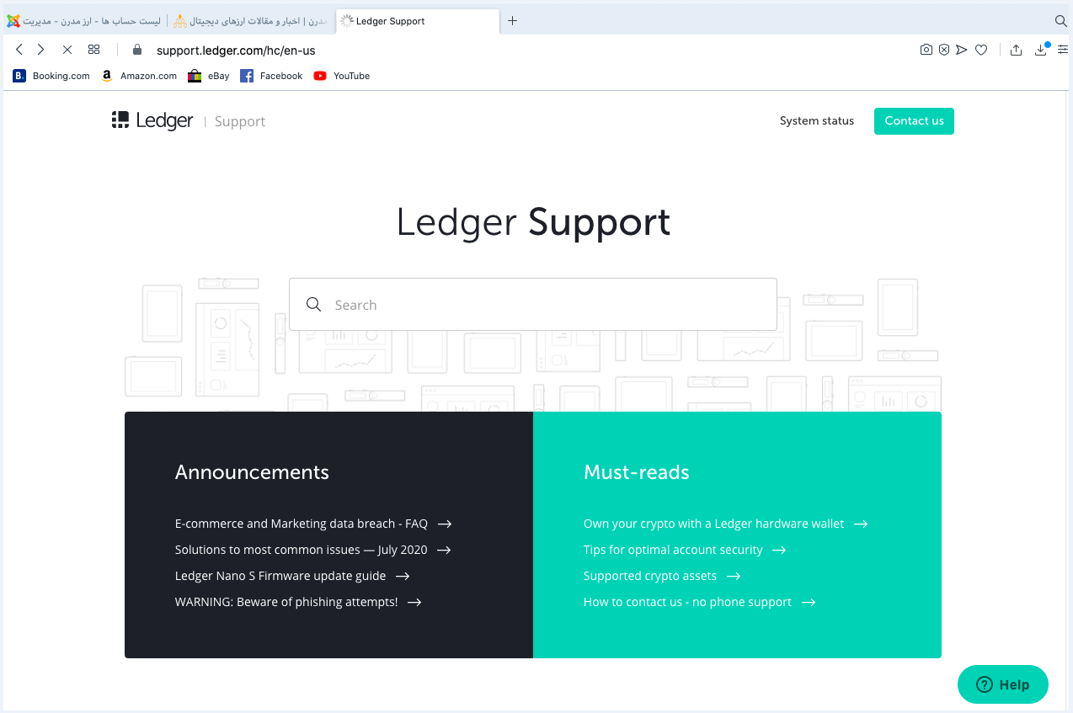
Task: Click the share upload icon in toolbar
Action: click(x=1017, y=50)
